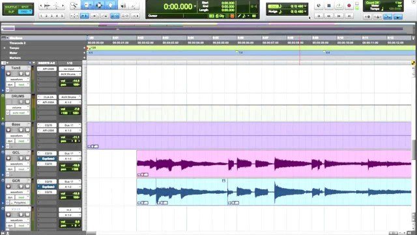417x235 pixels.
Task: Select the Trim tool
Action: pyautogui.click(x=87, y=5)
